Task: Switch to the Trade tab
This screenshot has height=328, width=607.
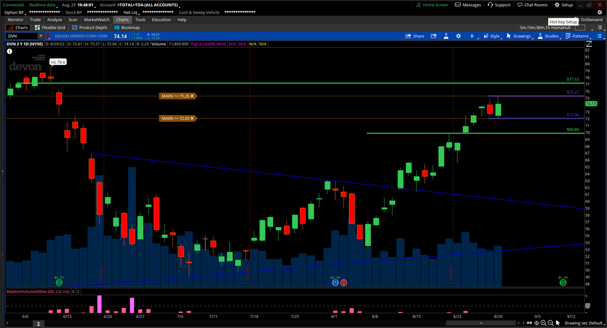Action: click(x=35, y=20)
